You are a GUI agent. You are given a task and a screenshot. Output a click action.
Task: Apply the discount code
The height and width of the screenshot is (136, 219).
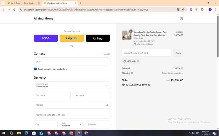pyautogui.click(x=178, y=53)
